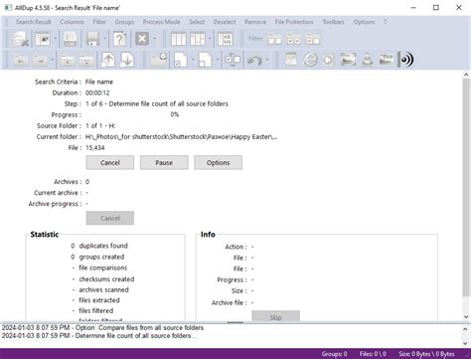
Task: Open dropdown beside the undo icon
Action: (x=267, y=60)
